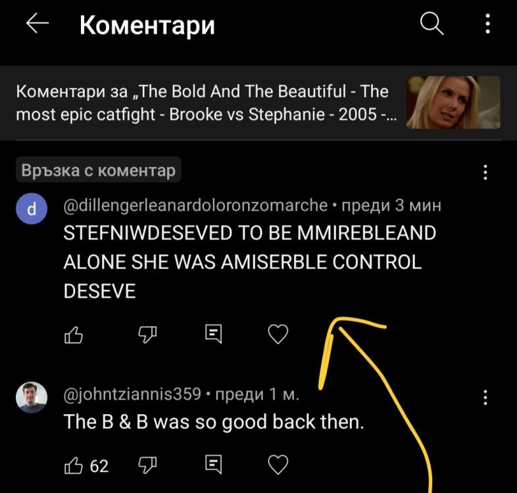Open comment search magnifier icon
Viewport: 517px width, 493px height.
coord(431,25)
